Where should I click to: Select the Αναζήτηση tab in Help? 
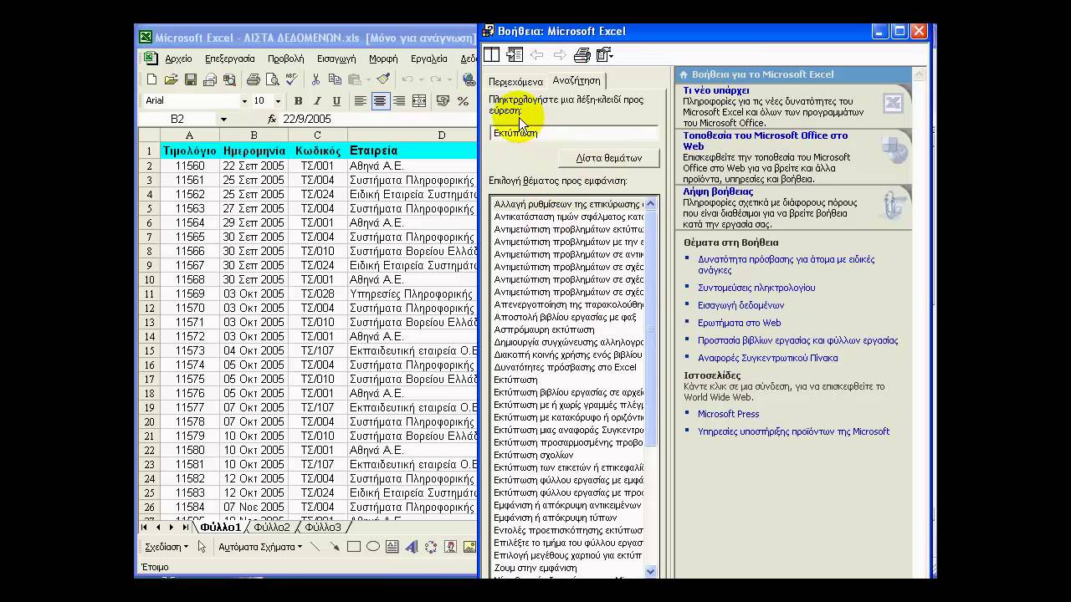[576, 80]
